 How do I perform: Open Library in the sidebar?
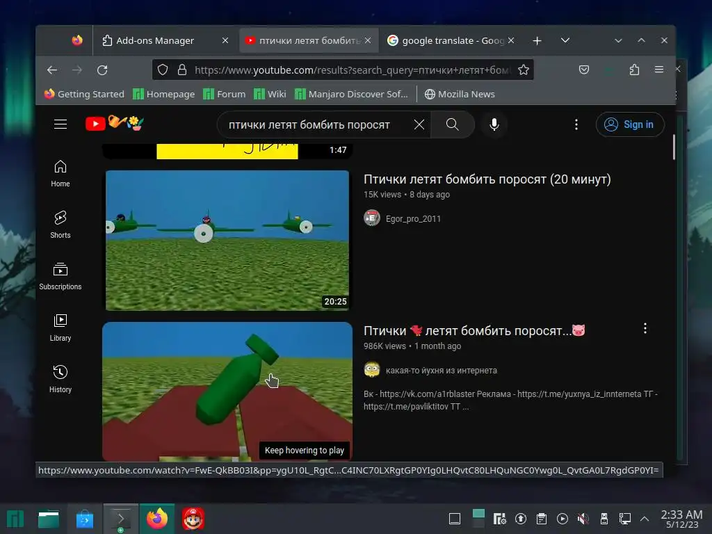[x=60, y=327]
